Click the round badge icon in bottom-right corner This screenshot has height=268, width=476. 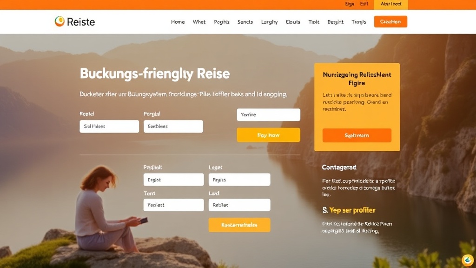[468, 260]
